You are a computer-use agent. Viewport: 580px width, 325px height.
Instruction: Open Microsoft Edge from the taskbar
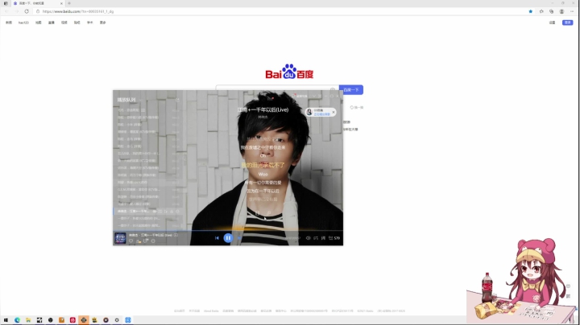[17, 320]
